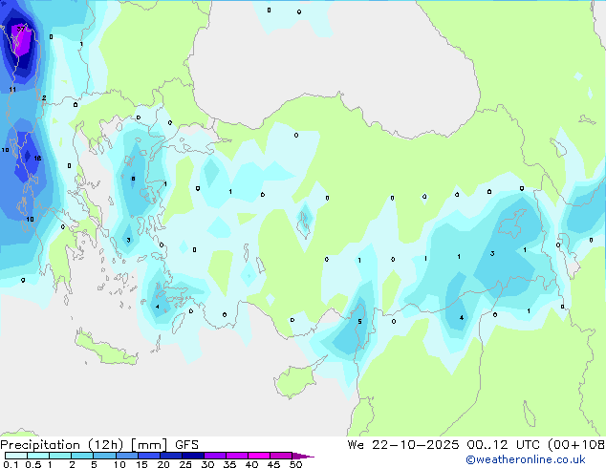
Task: Click the '25' legend scale label
Action: (x=185, y=464)
